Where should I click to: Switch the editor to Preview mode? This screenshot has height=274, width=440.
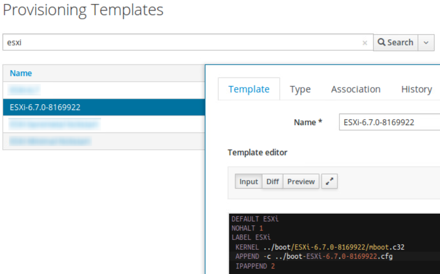coord(301,181)
